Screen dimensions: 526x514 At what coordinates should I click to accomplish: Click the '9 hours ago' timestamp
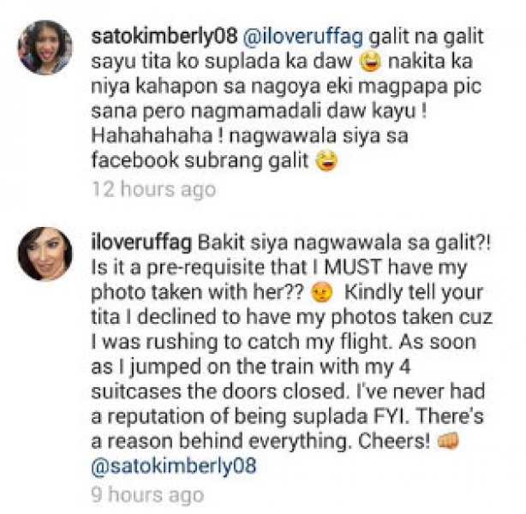pyautogui.click(x=147, y=495)
